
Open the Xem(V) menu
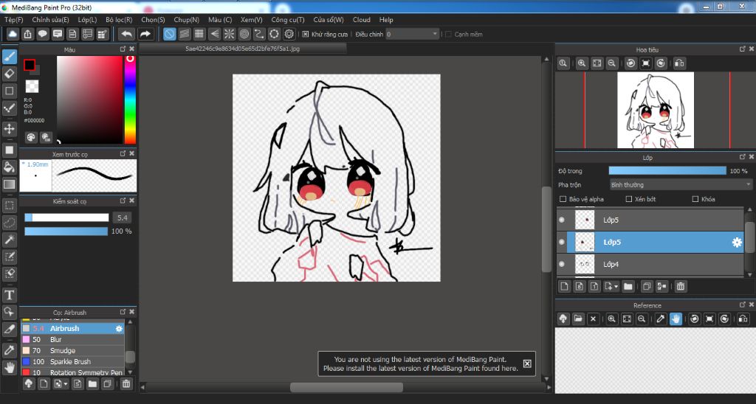click(252, 20)
